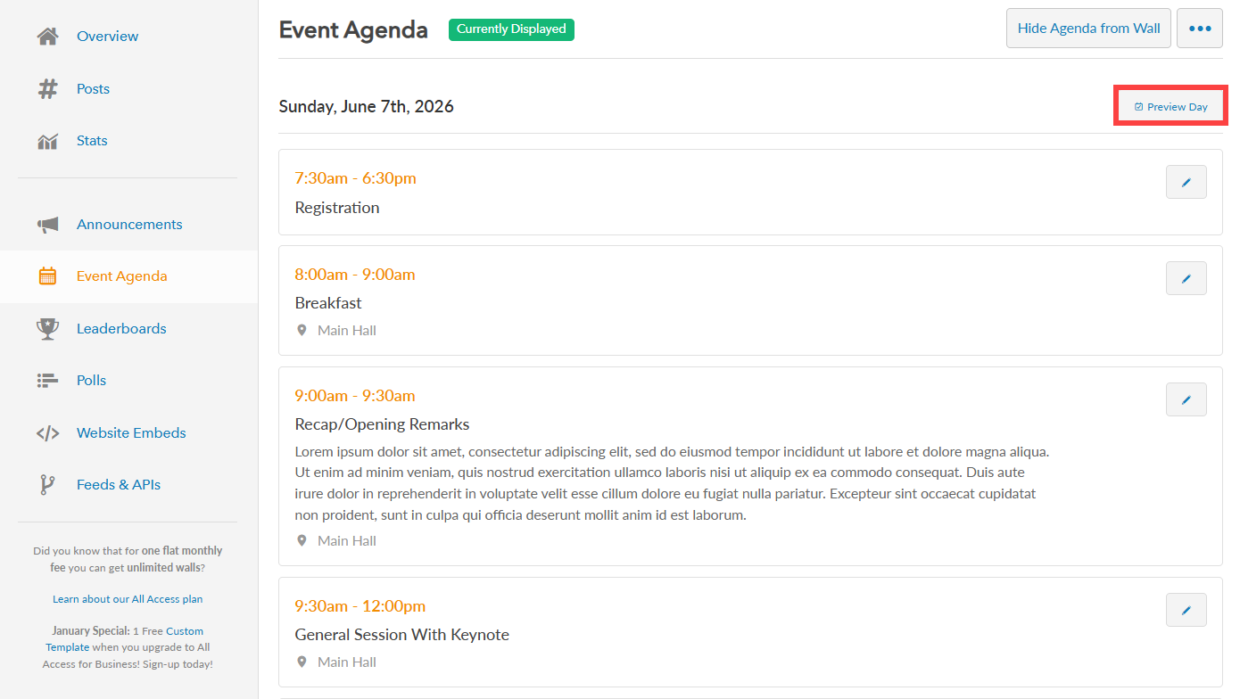Click the Posts hashtag icon
1240x699 pixels.
click(x=47, y=89)
